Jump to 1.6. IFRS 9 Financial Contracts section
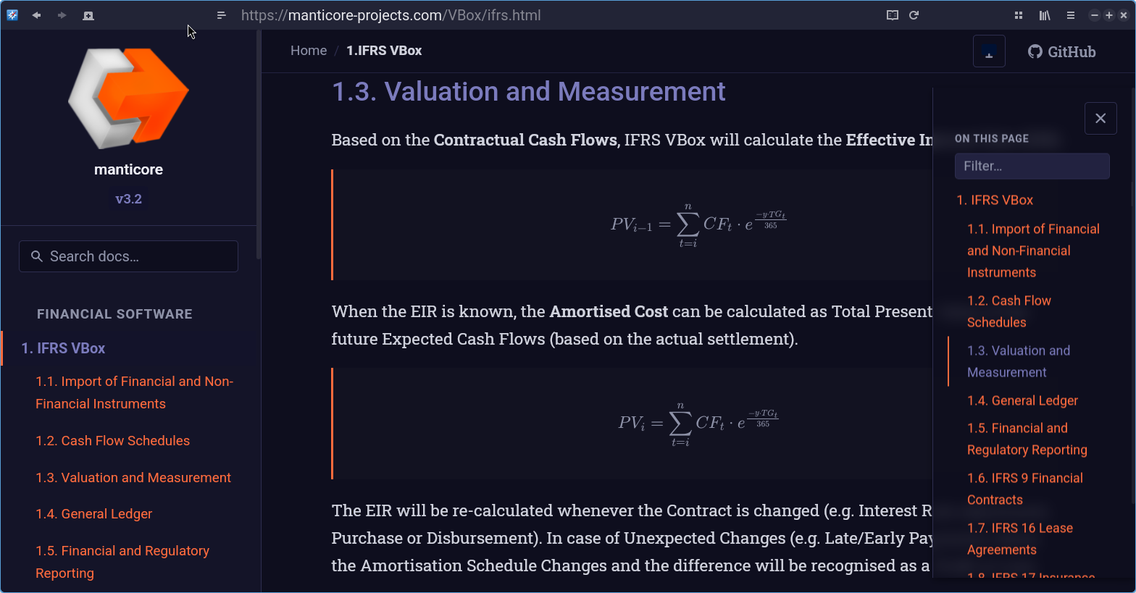 pos(1025,489)
